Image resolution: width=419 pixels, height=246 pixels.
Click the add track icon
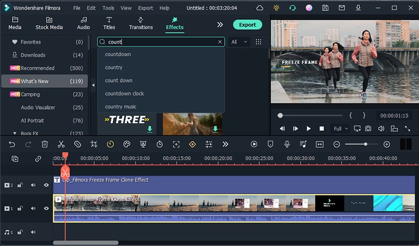click(x=15, y=159)
